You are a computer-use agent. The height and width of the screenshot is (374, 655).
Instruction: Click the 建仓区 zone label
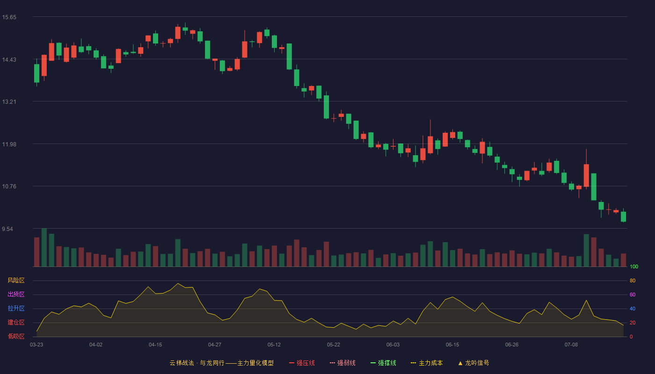click(16, 323)
